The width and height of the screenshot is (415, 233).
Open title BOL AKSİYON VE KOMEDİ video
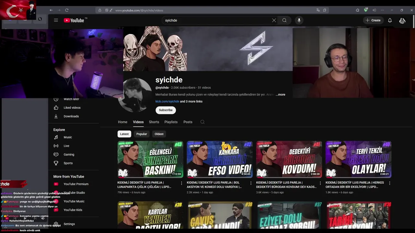click(x=214, y=184)
